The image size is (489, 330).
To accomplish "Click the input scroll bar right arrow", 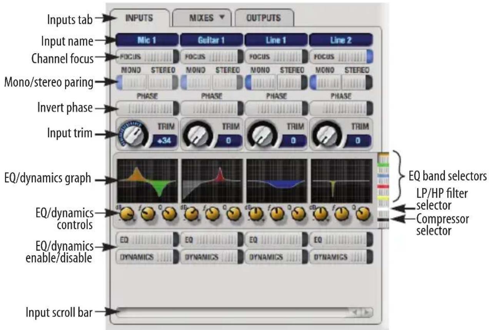I will 368,313.
